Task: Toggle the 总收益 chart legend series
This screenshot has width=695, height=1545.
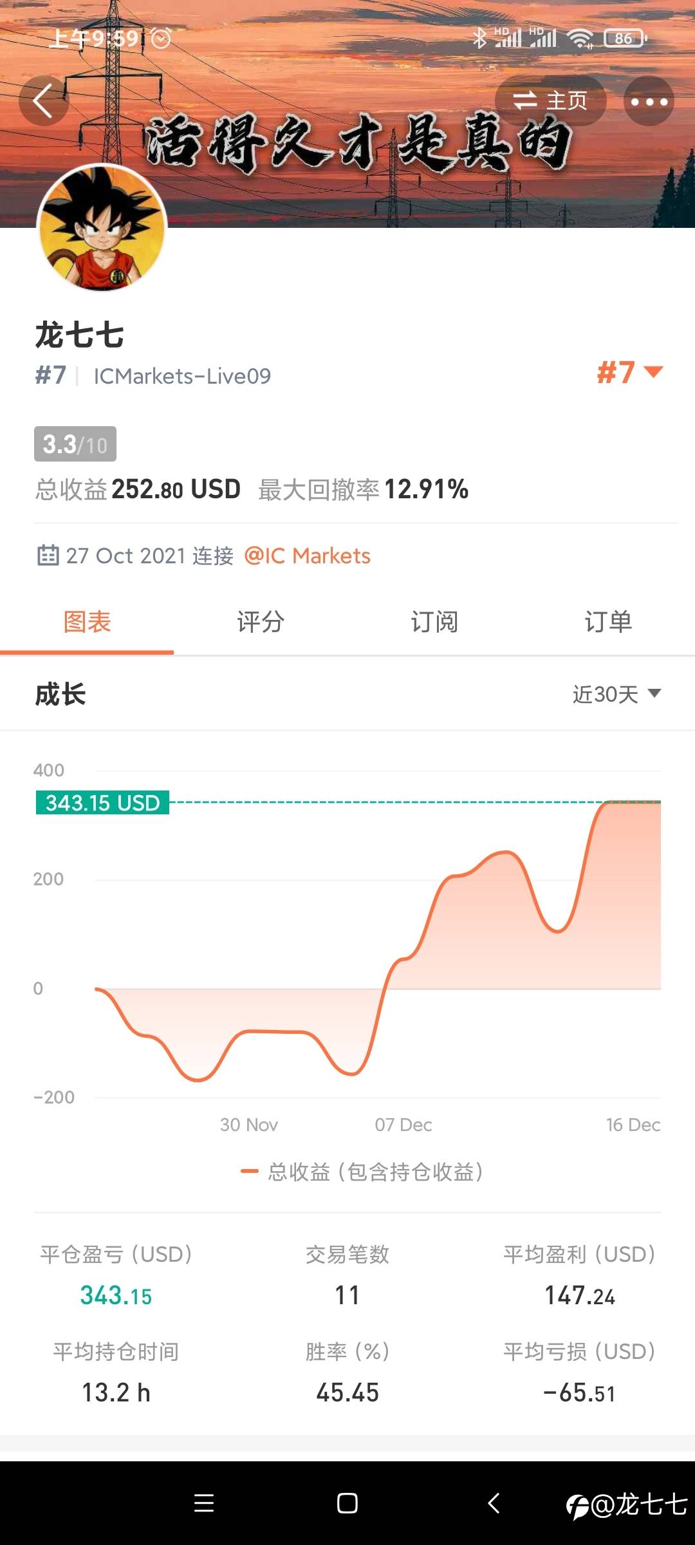Action: [362, 1172]
